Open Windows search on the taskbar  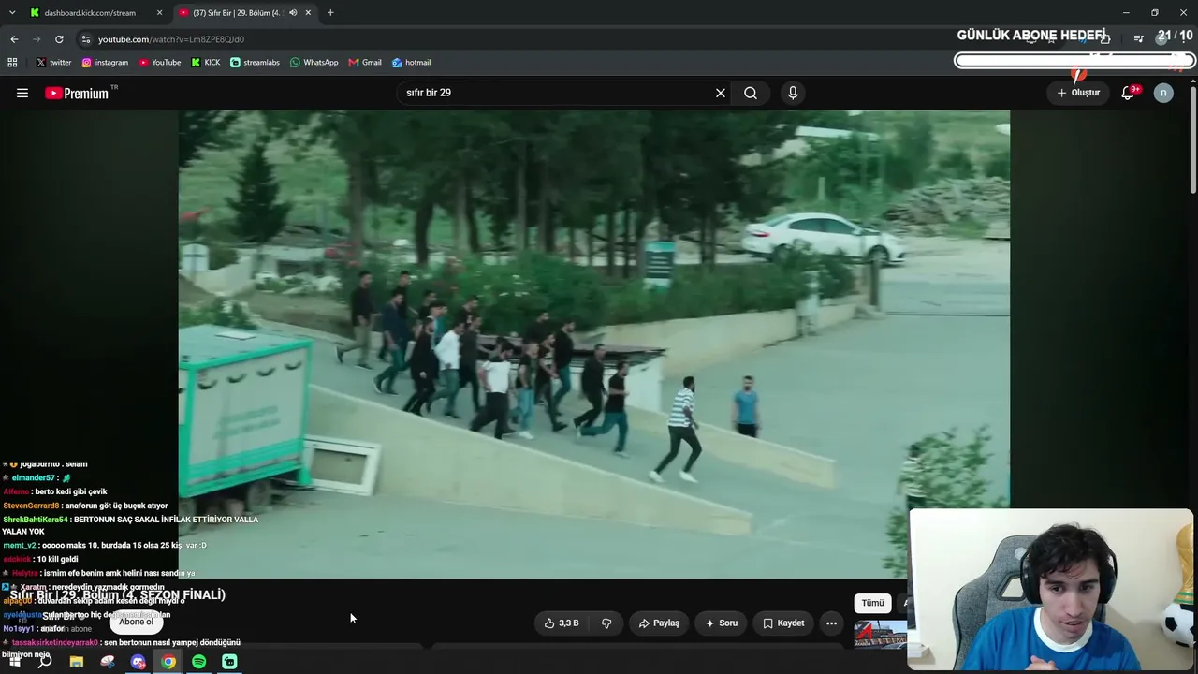click(x=45, y=661)
